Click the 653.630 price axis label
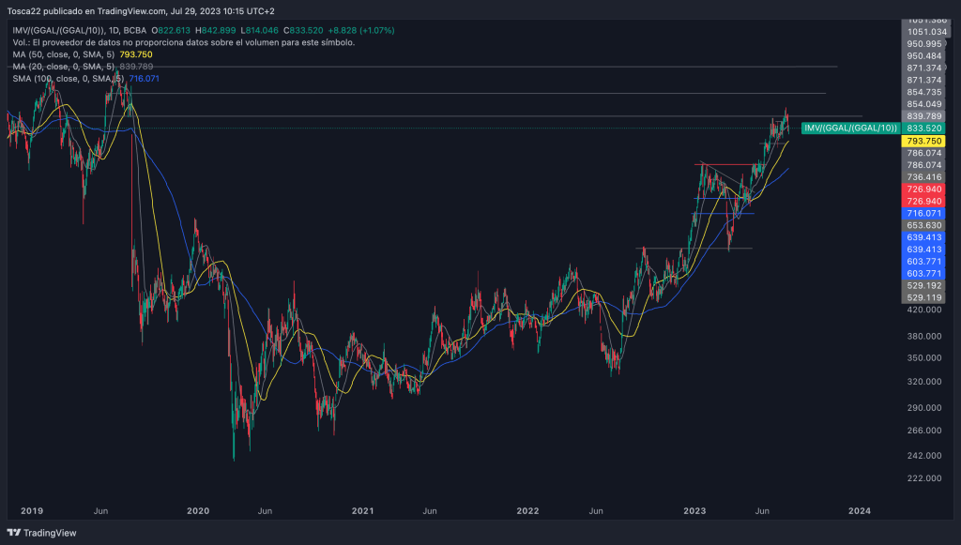 point(923,226)
